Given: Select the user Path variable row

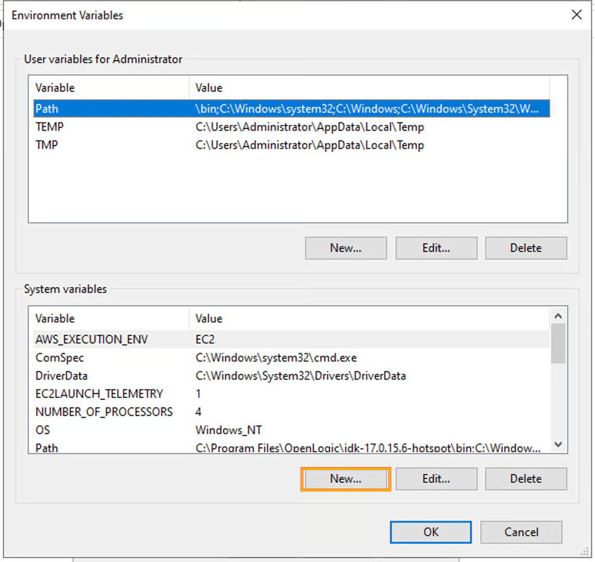Looking at the screenshot, I should (47, 109).
